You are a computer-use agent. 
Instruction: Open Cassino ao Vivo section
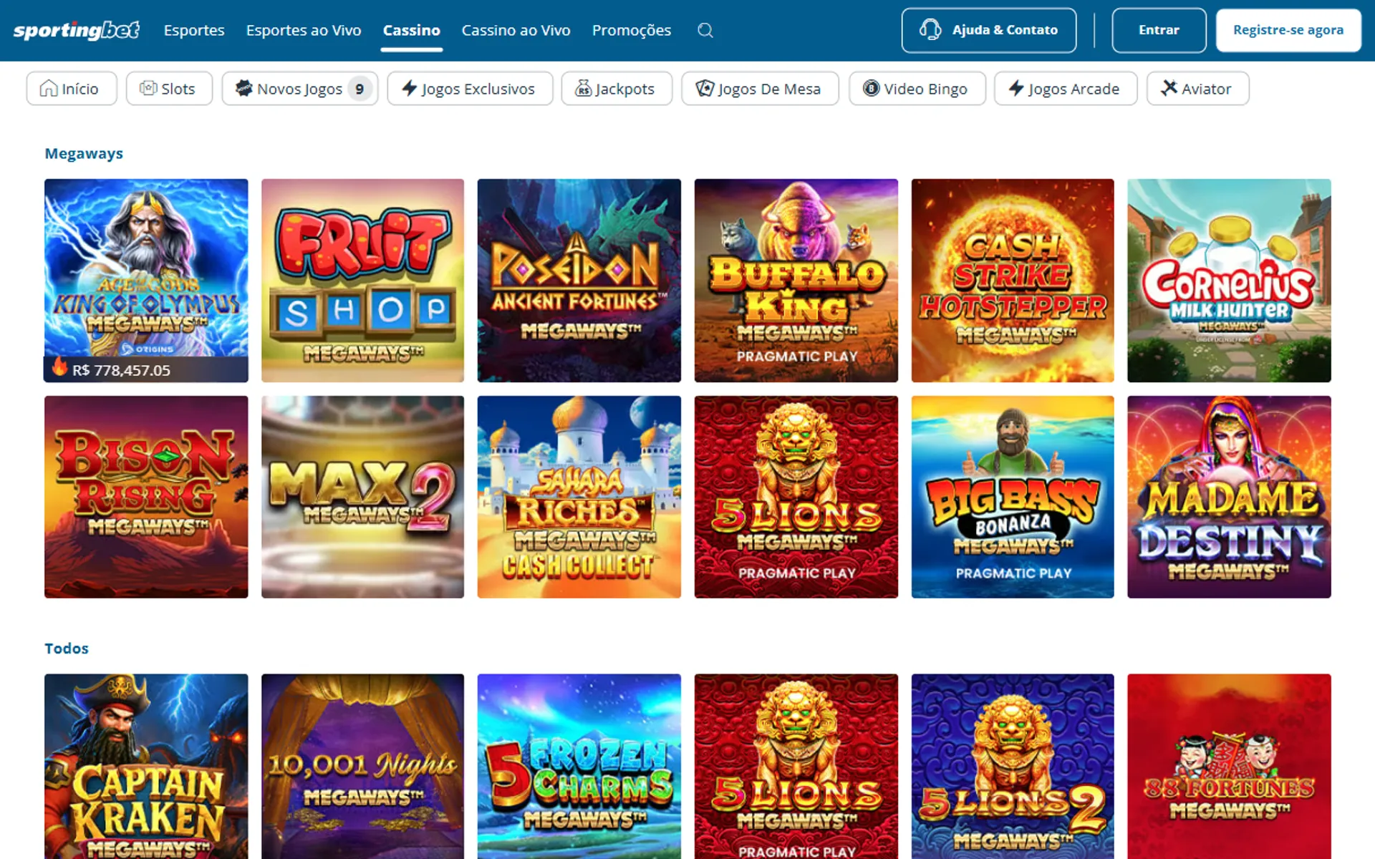[516, 30]
